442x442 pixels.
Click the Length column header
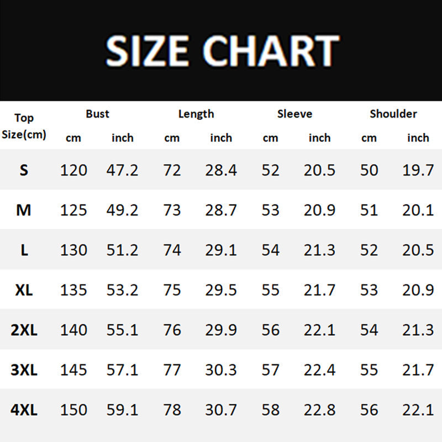pyautogui.click(x=196, y=114)
